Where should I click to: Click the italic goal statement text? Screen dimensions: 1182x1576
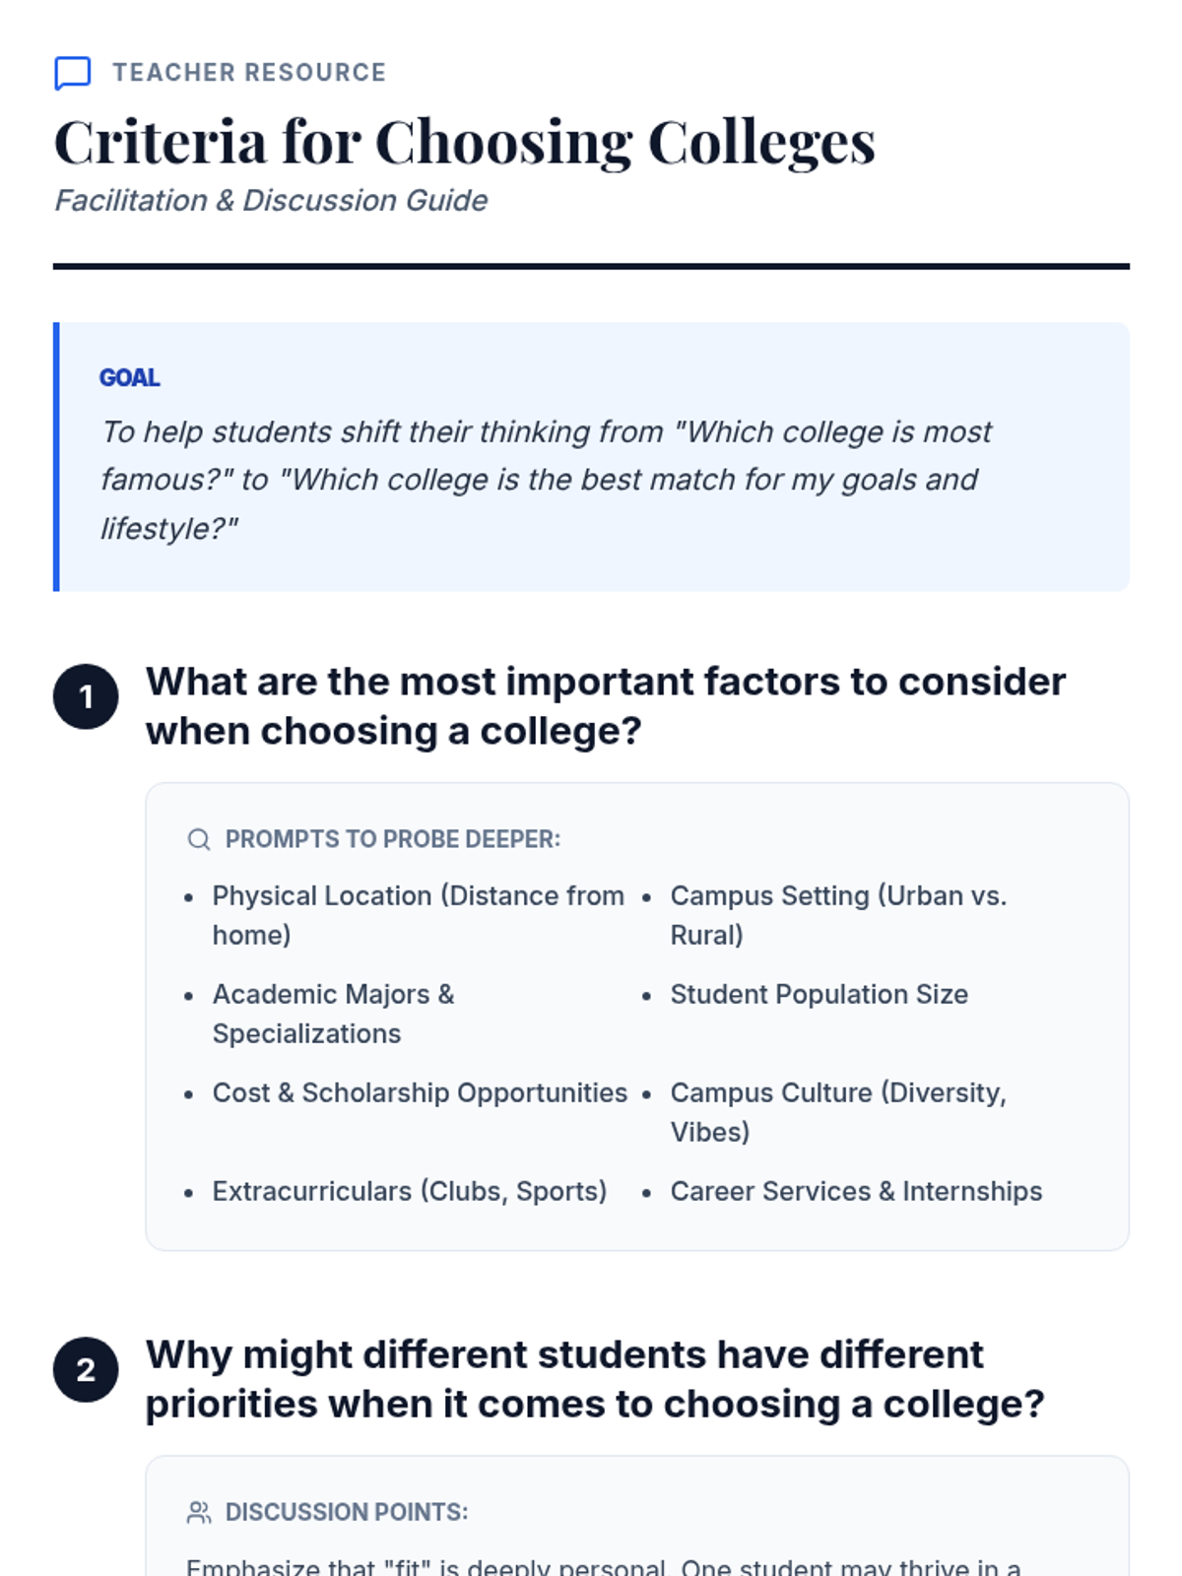coord(546,480)
